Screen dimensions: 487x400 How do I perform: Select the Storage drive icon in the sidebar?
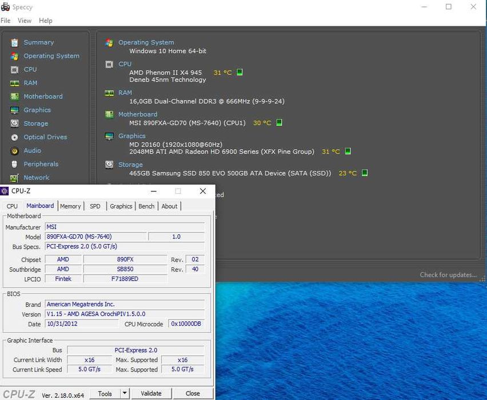tap(14, 123)
